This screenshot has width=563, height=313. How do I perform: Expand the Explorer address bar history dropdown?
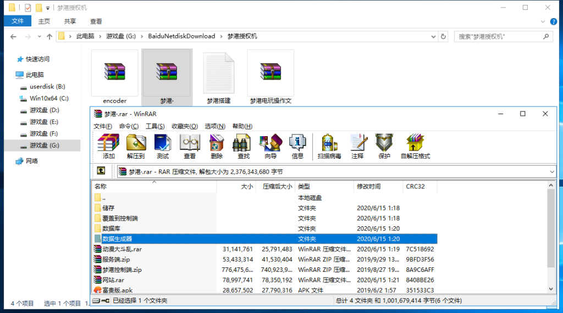click(x=431, y=36)
